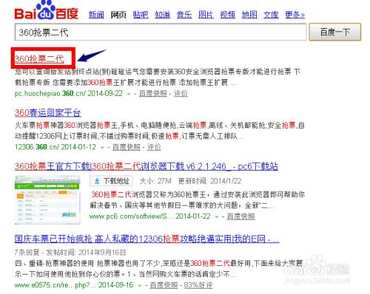This screenshot has width=370, height=294.
Task: Switch to the 图片 tab
Action: pyautogui.click(x=206, y=15)
